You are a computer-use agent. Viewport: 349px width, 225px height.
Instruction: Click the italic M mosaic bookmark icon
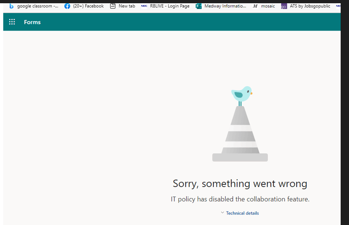255,6
